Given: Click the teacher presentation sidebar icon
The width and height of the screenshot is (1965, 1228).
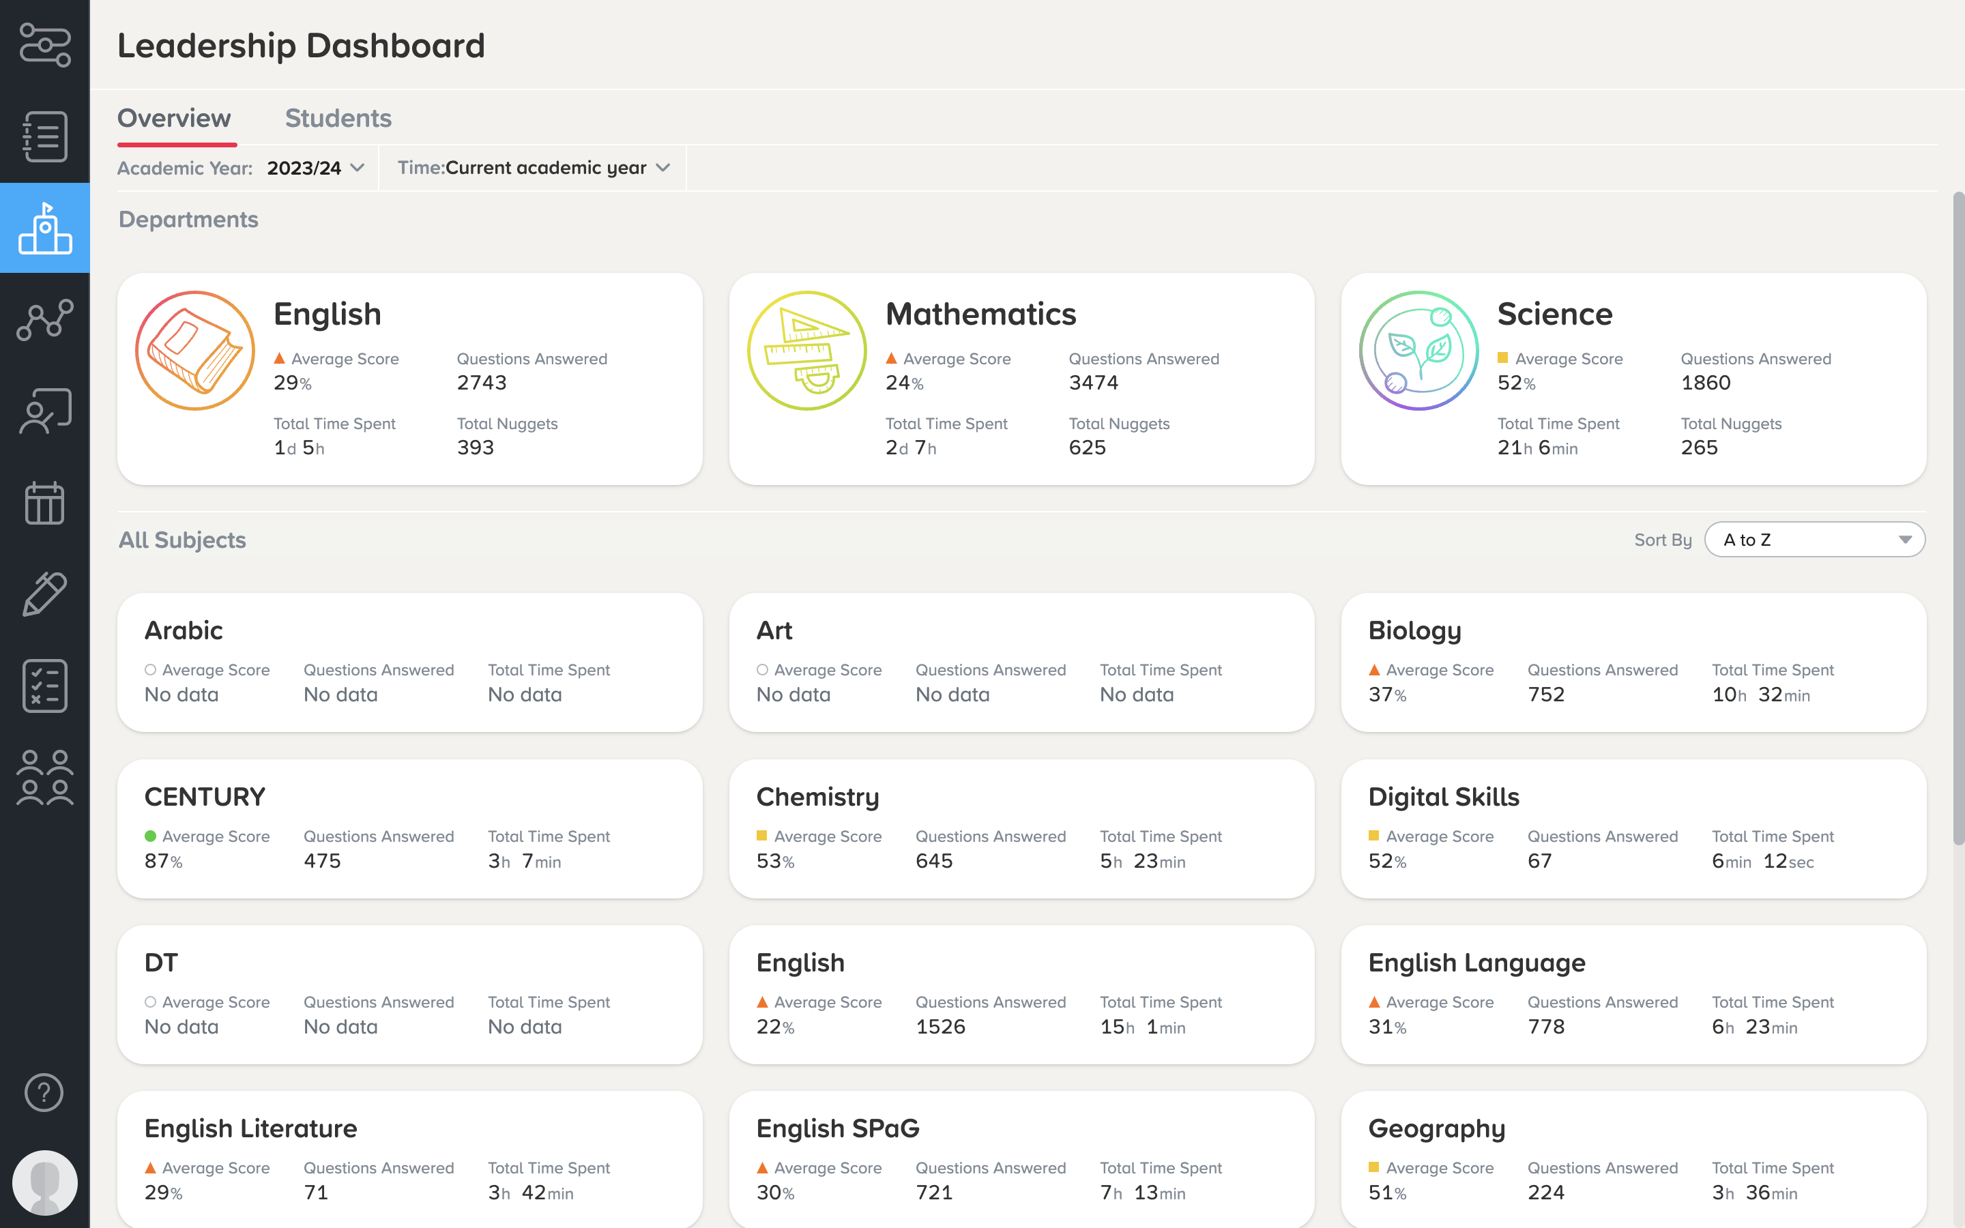Looking at the screenshot, I should coord(44,411).
